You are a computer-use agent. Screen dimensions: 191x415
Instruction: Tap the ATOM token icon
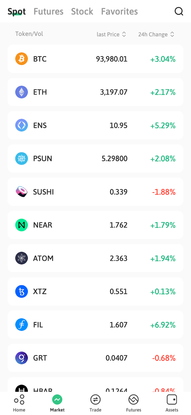click(22, 258)
